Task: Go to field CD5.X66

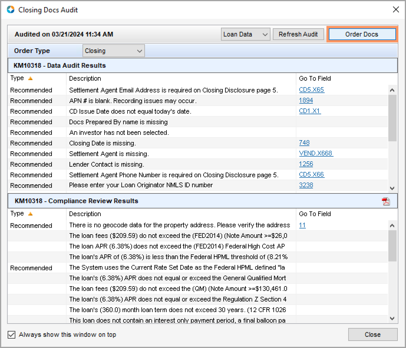Action: click(x=311, y=175)
